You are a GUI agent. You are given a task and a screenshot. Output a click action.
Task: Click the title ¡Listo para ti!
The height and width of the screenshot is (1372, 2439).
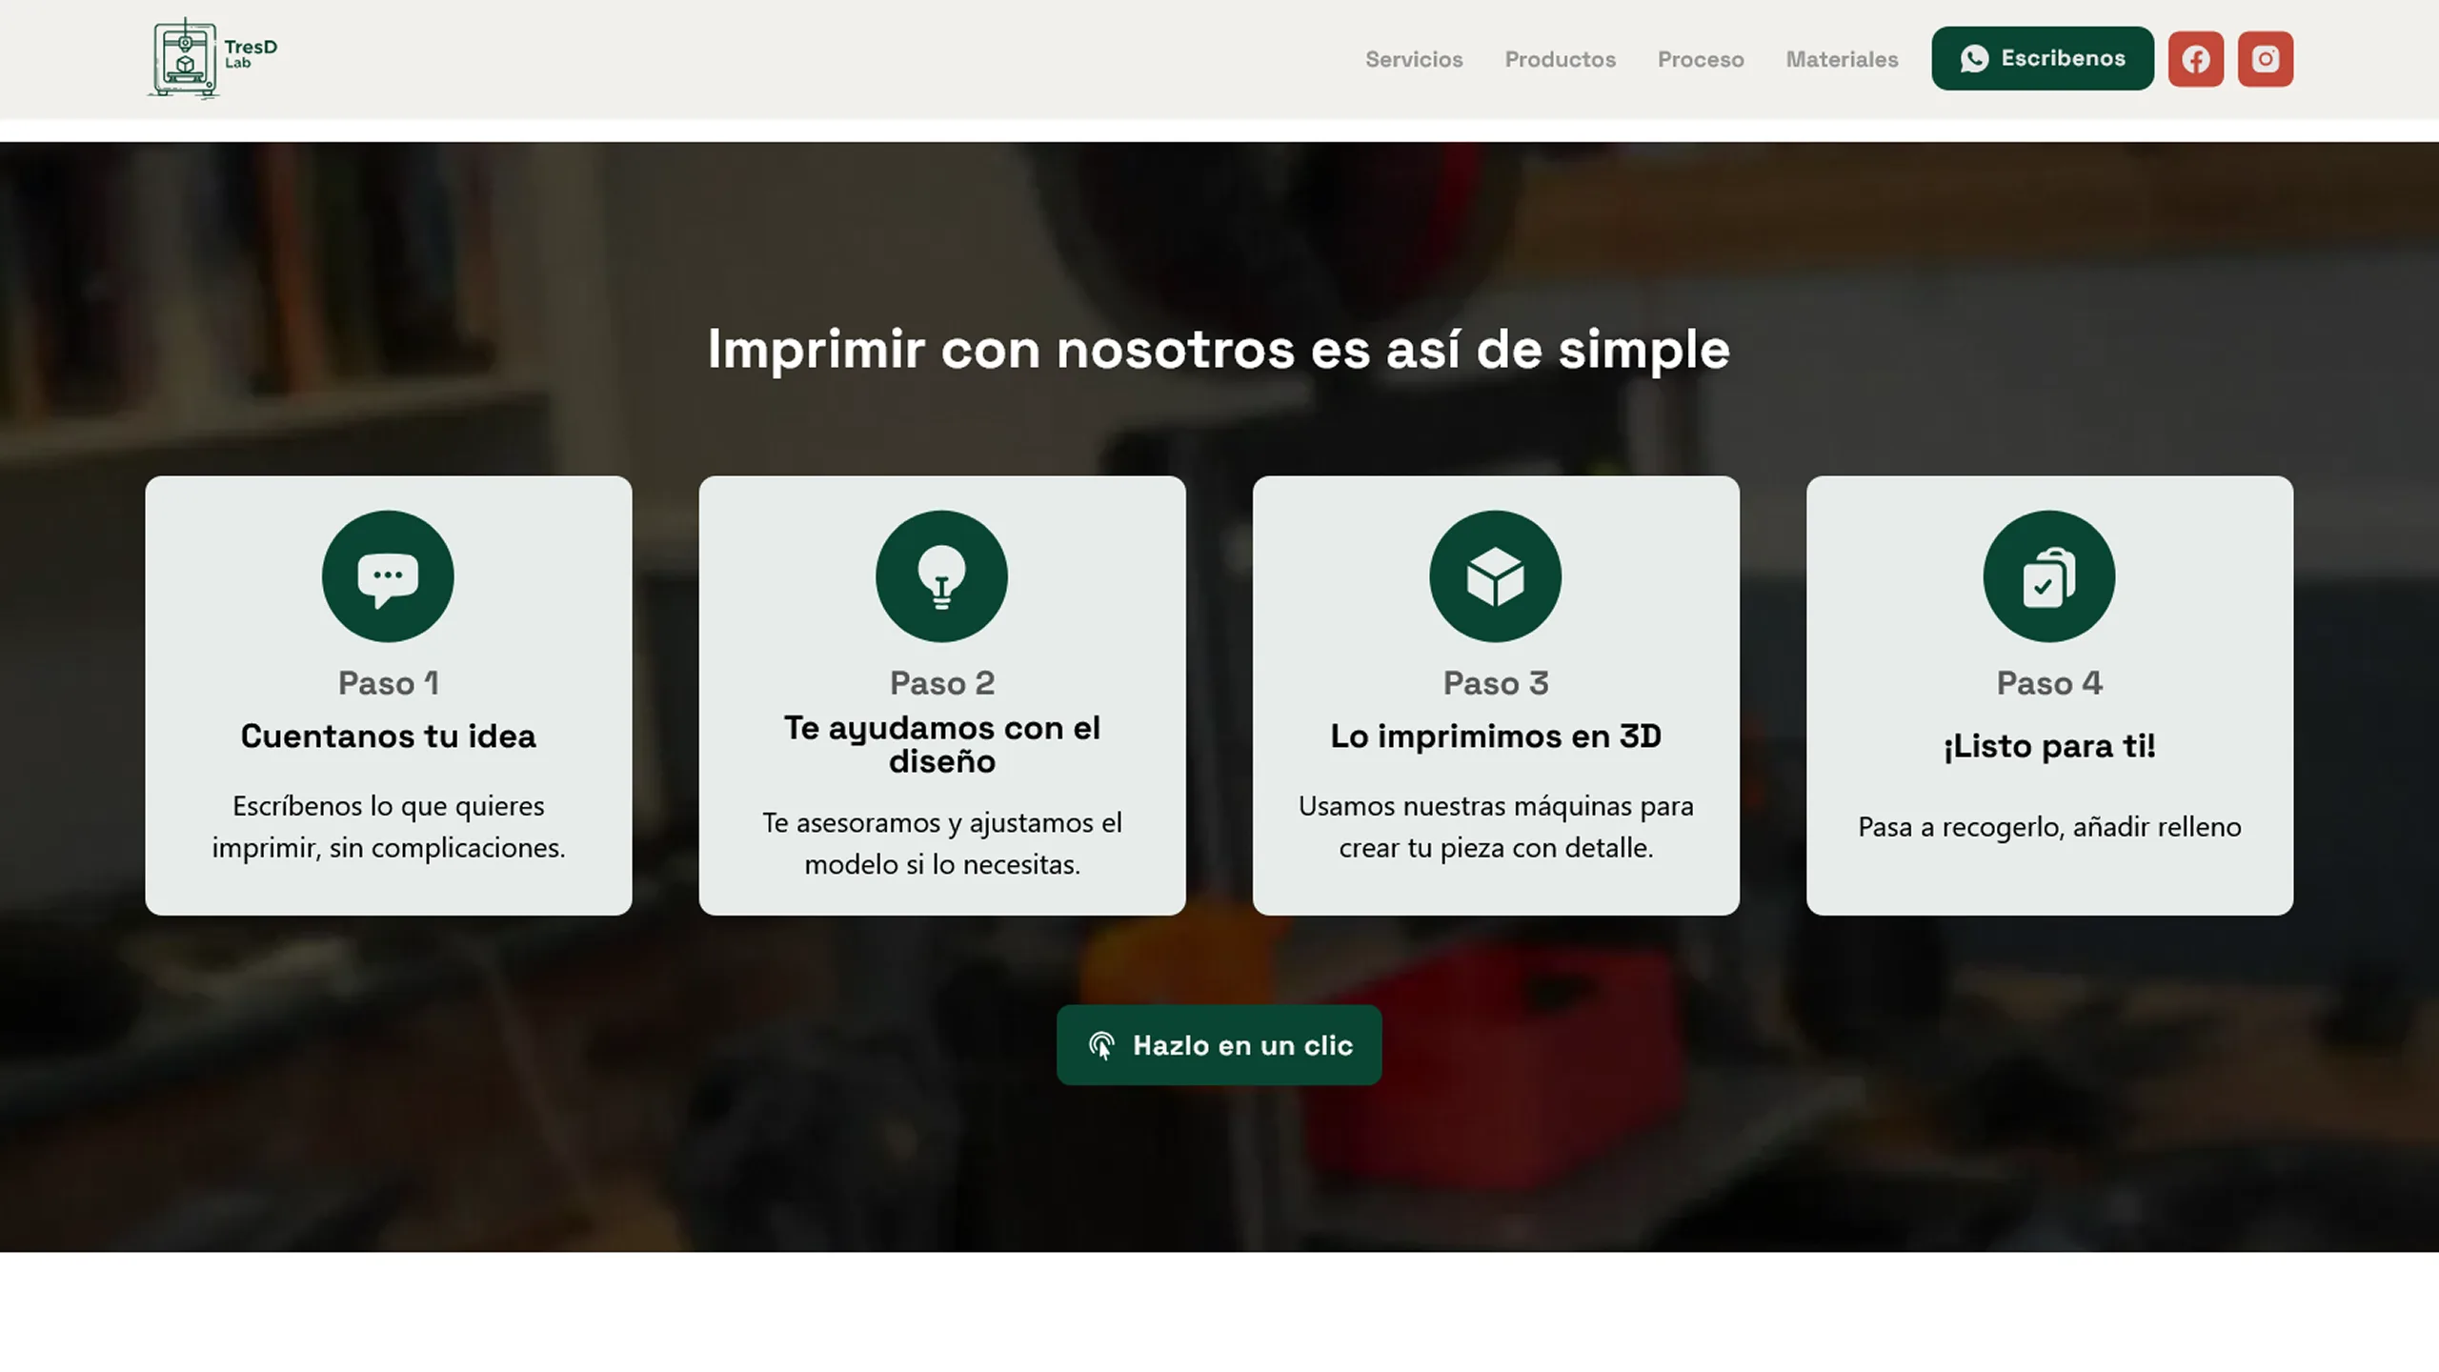[x=2049, y=746]
